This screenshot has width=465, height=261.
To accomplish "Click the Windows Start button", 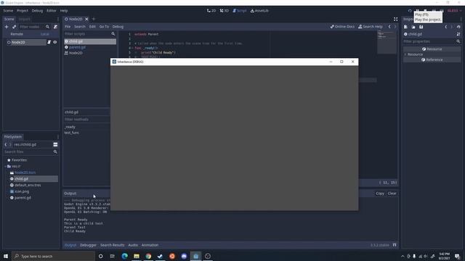I will [6, 256].
